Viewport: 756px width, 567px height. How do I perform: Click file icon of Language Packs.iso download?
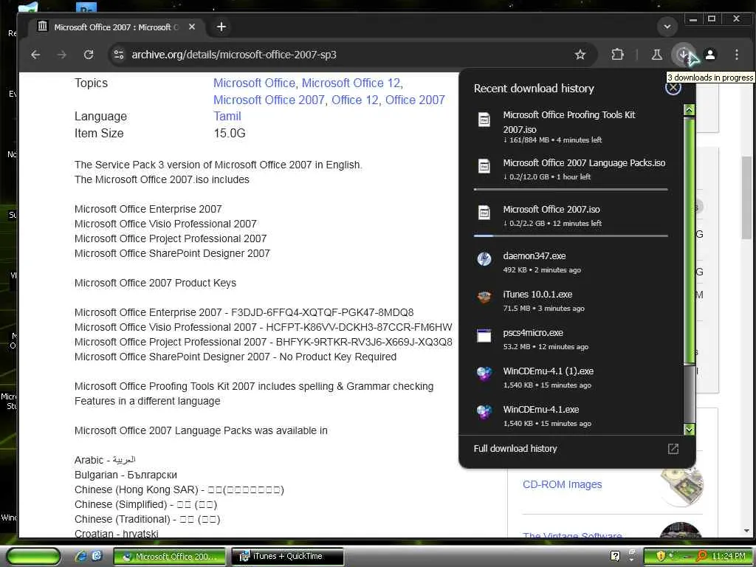pyautogui.click(x=484, y=166)
